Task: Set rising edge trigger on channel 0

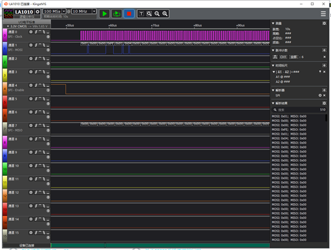Action: pyautogui.click(x=36, y=32)
